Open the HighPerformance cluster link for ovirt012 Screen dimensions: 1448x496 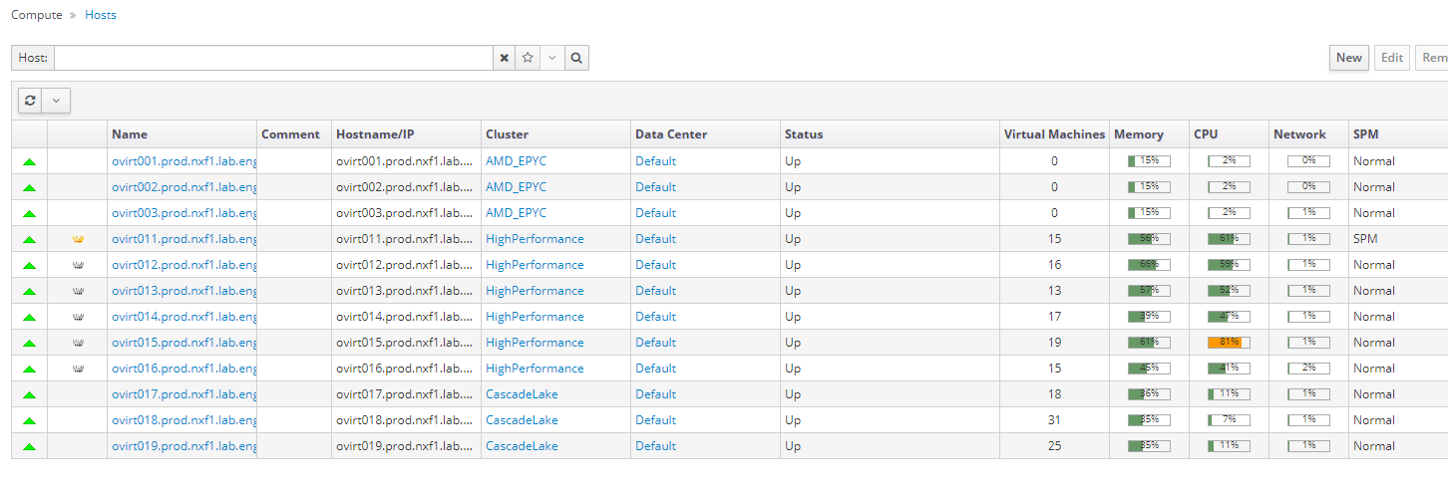(535, 265)
